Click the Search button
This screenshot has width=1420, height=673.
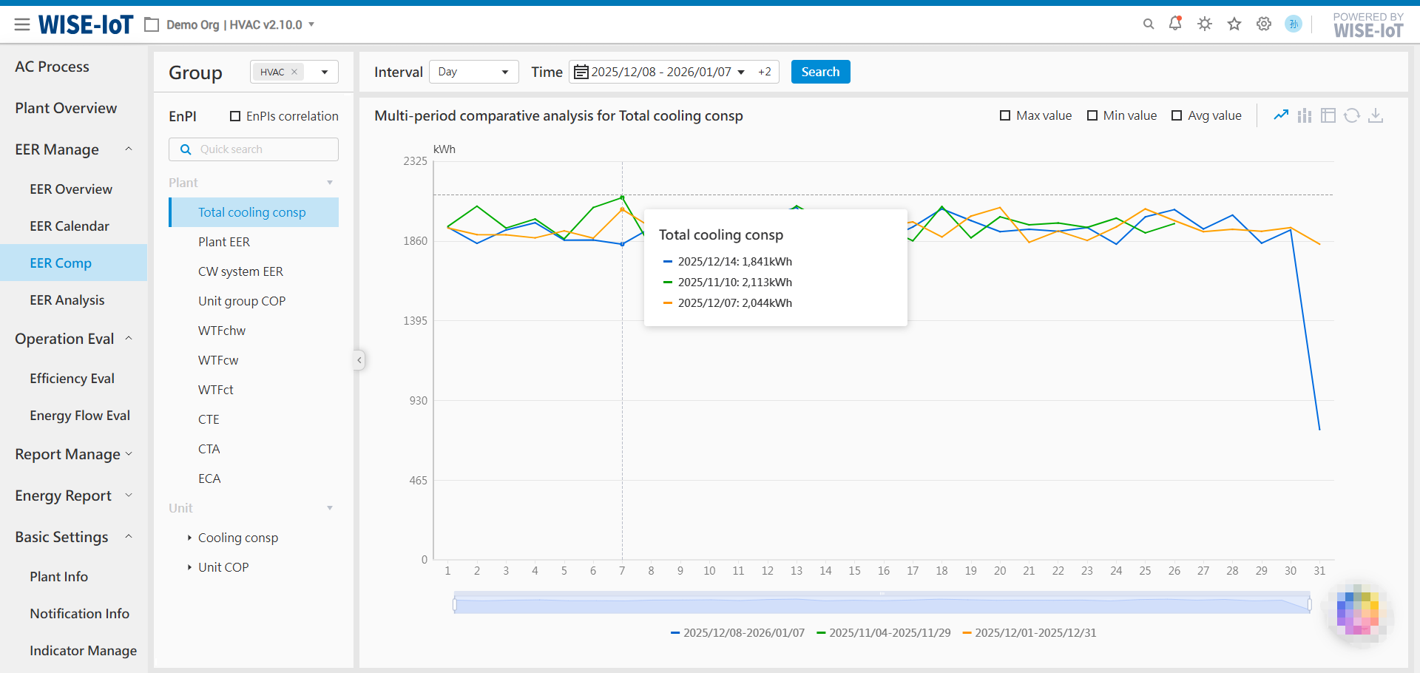pyautogui.click(x=820, y=72)
